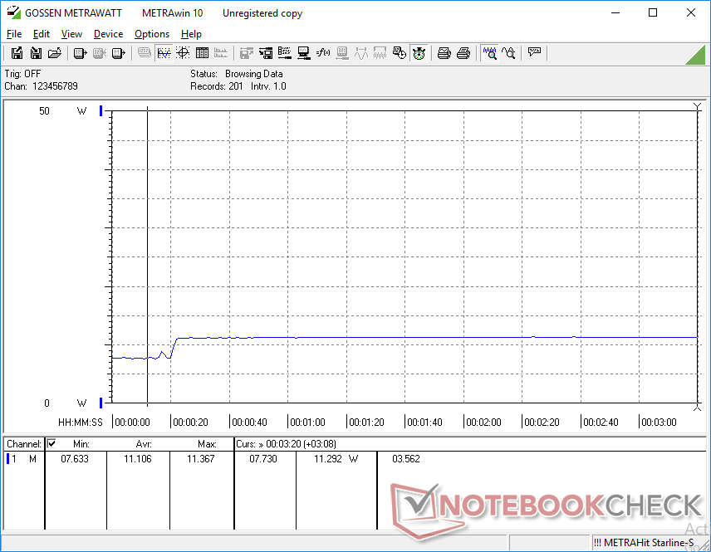
Task: Click the METRAHit Starline-S status bar entry
Action: (644, 543)
